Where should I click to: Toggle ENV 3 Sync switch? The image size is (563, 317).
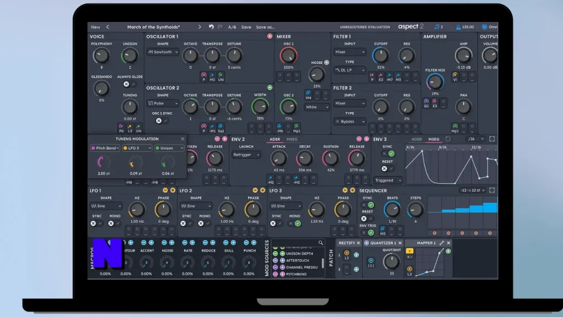point(388,154)
